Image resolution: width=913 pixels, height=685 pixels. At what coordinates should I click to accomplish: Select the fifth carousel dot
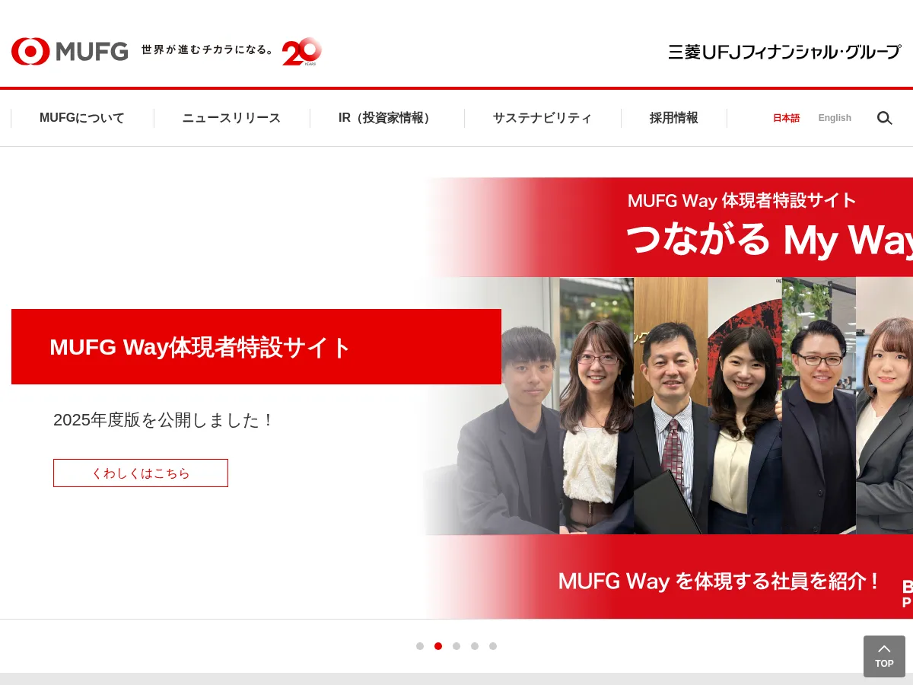tap(493, 645)
